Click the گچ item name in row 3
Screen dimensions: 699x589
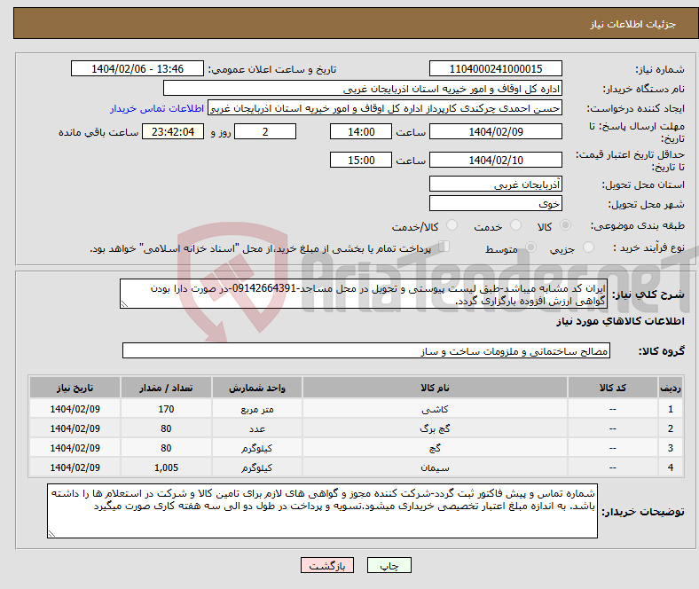click(435, 448)
